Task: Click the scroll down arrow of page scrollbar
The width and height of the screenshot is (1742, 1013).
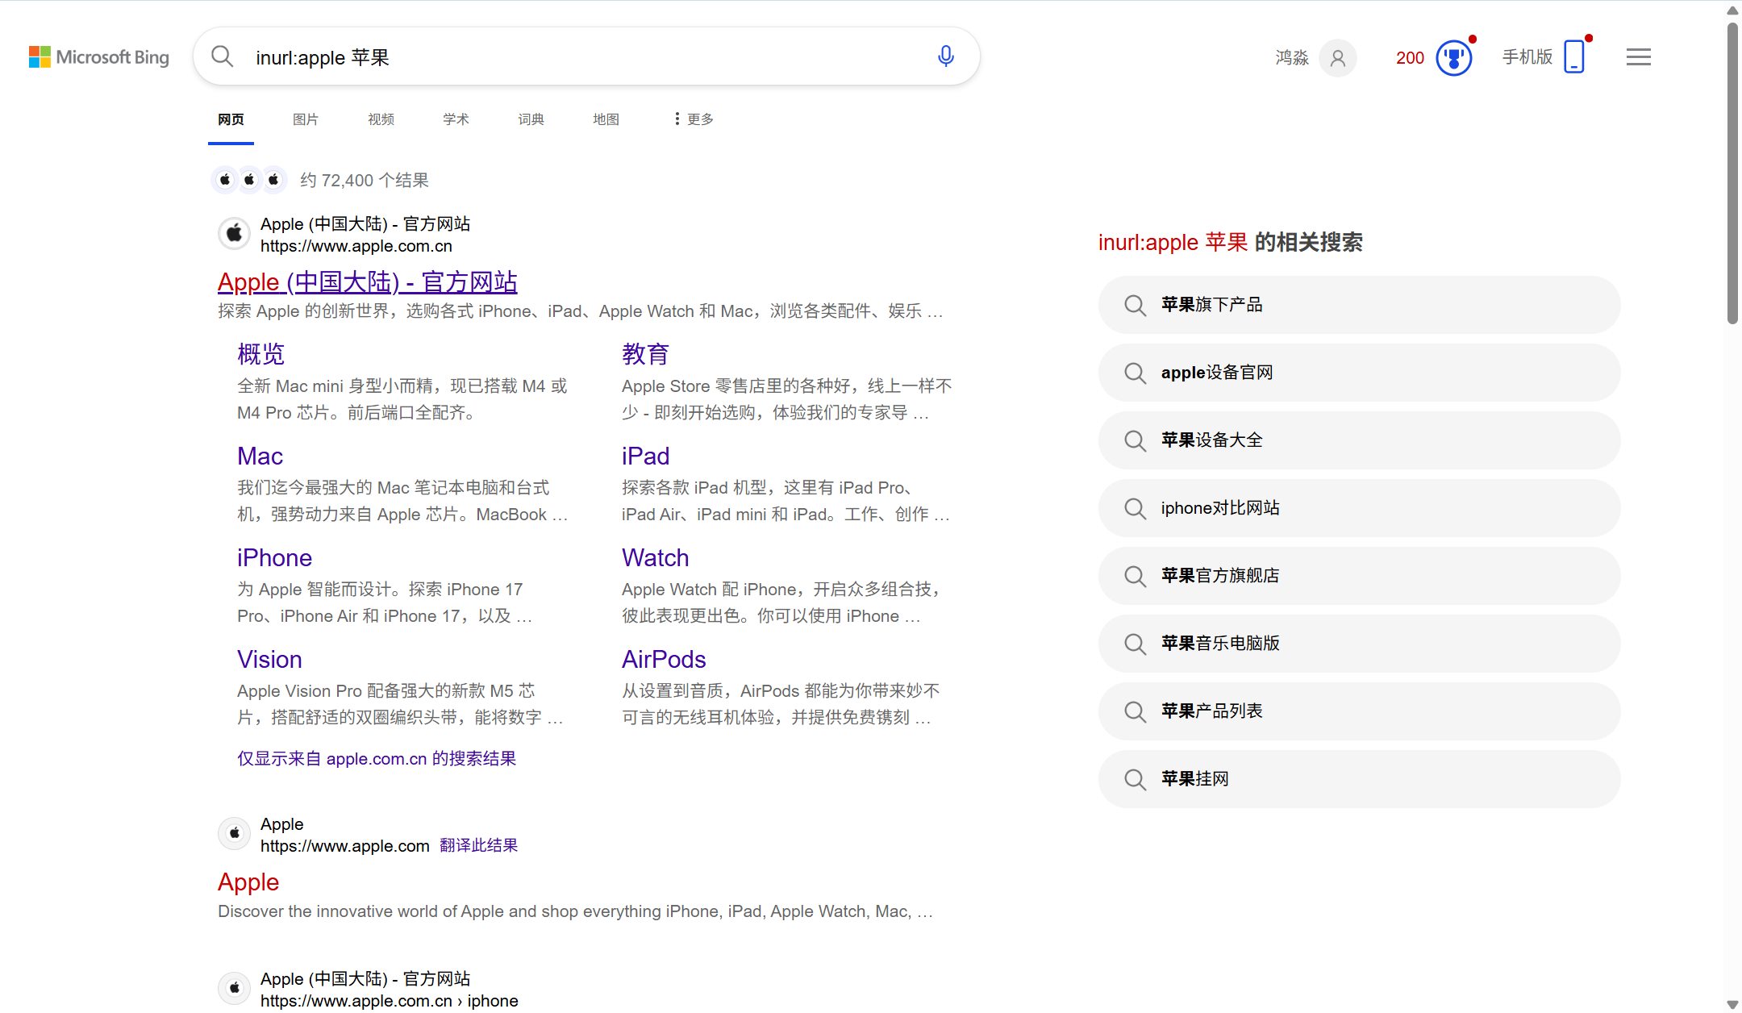Action: [1732, 1004]
